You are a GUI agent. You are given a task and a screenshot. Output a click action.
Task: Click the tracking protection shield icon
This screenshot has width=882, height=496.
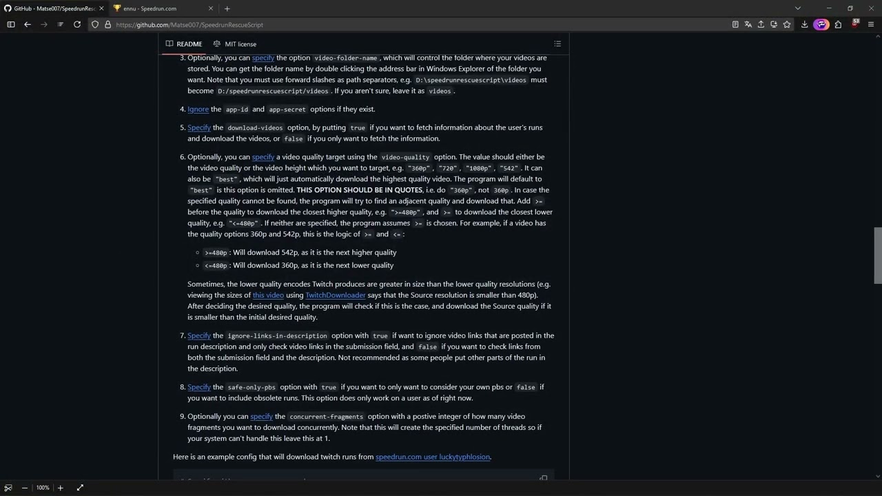pyautogui.click(x=95, y=24)
